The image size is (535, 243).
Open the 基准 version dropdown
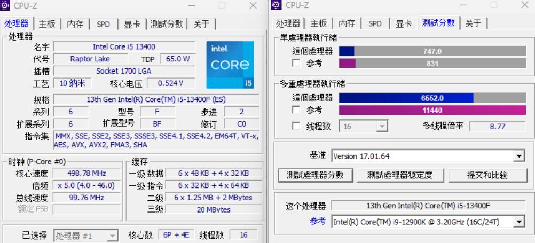click(x=428, y=156)
